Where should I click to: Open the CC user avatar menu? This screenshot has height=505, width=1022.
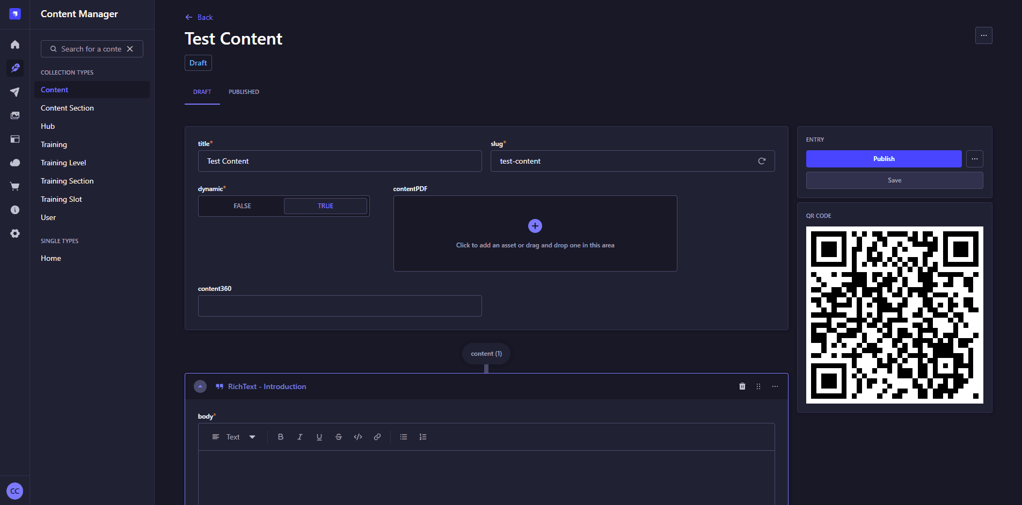[15, 491]
